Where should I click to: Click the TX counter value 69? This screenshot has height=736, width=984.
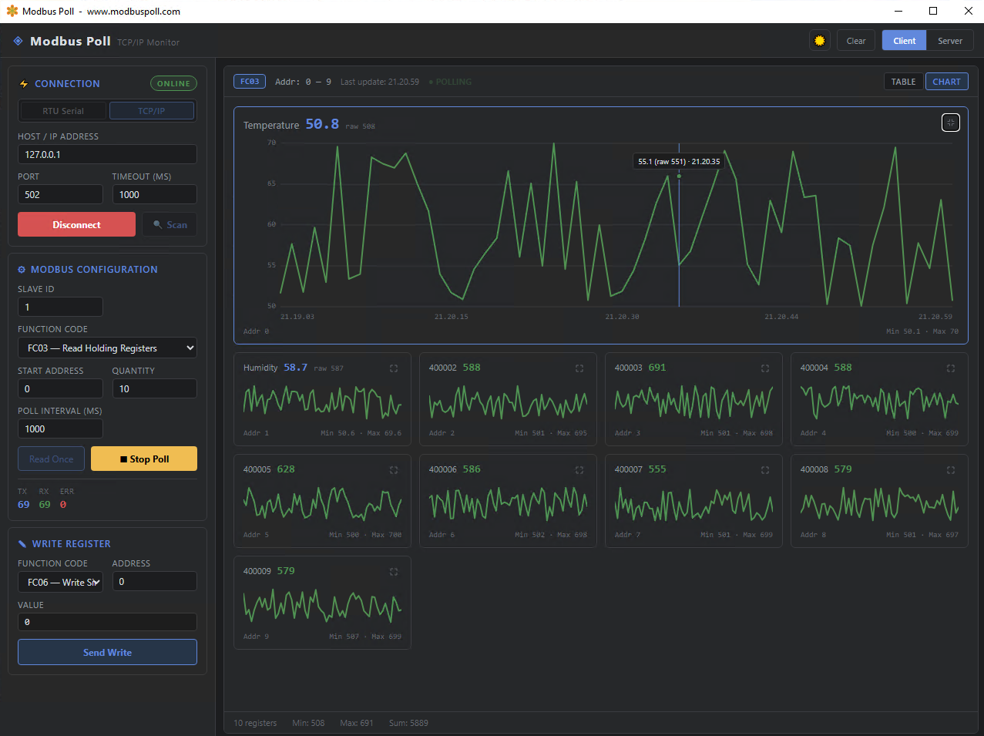point(24,505)
